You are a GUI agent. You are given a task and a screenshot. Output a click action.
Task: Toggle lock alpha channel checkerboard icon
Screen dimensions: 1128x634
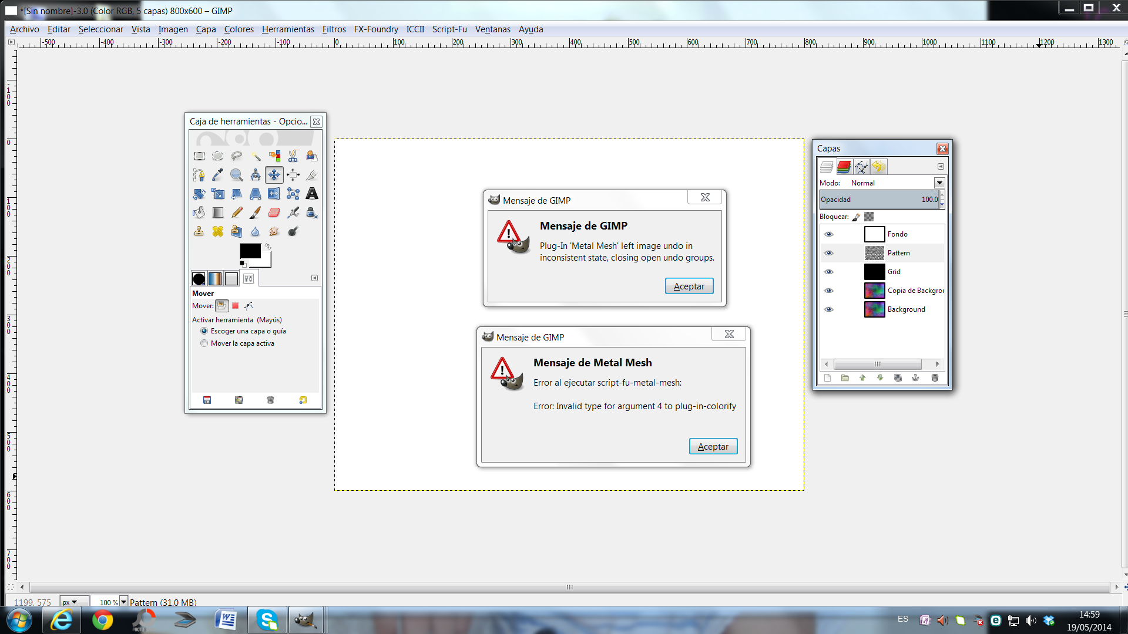(x=869, y=217)
